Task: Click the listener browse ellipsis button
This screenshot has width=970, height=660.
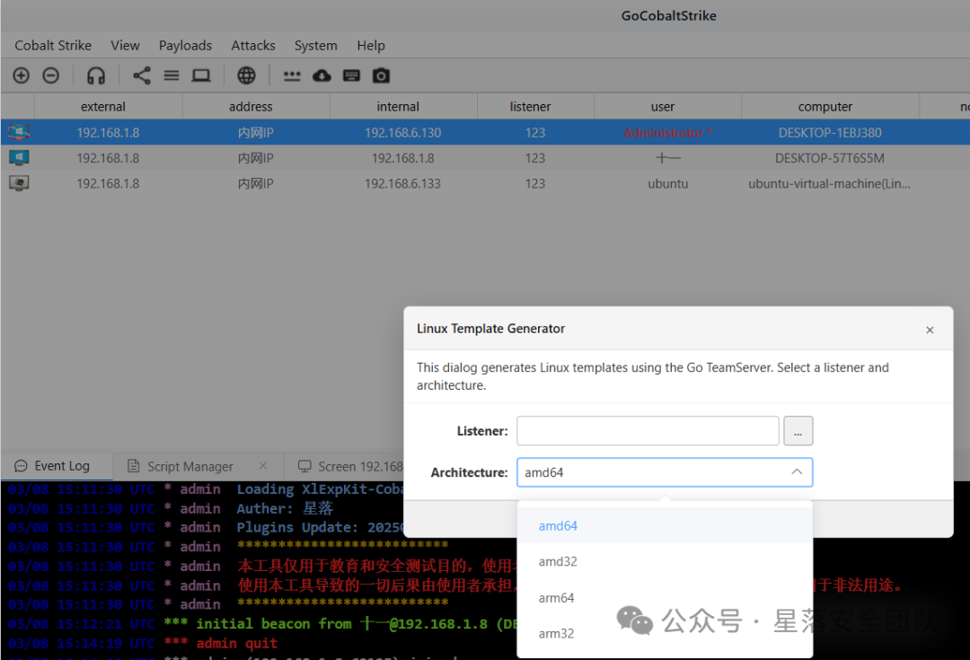Action: tap(798, 430)
